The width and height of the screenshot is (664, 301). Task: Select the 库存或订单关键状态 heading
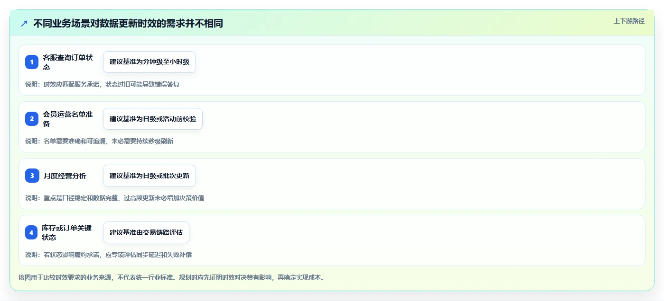(67, 232)
